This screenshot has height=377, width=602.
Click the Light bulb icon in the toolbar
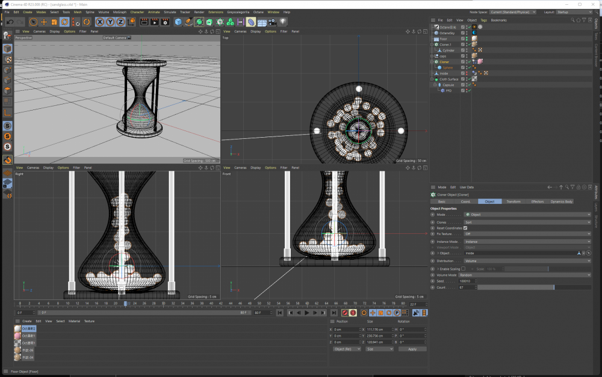point(283,22)
